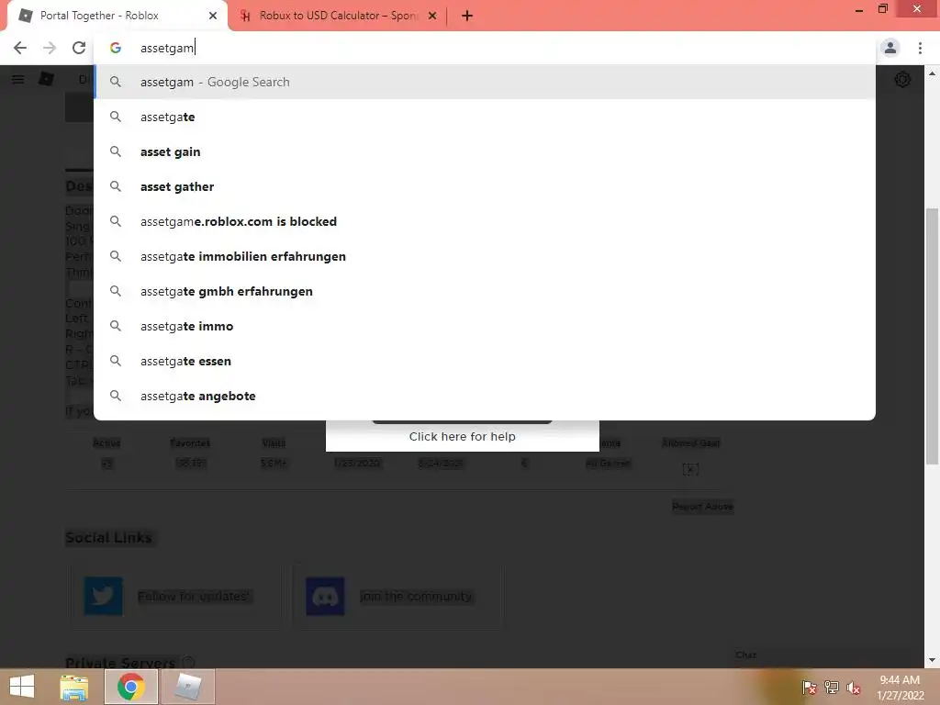The image size is (940, 705).
Task: Click the Private Servers heading
Action: tap(120, 663)
